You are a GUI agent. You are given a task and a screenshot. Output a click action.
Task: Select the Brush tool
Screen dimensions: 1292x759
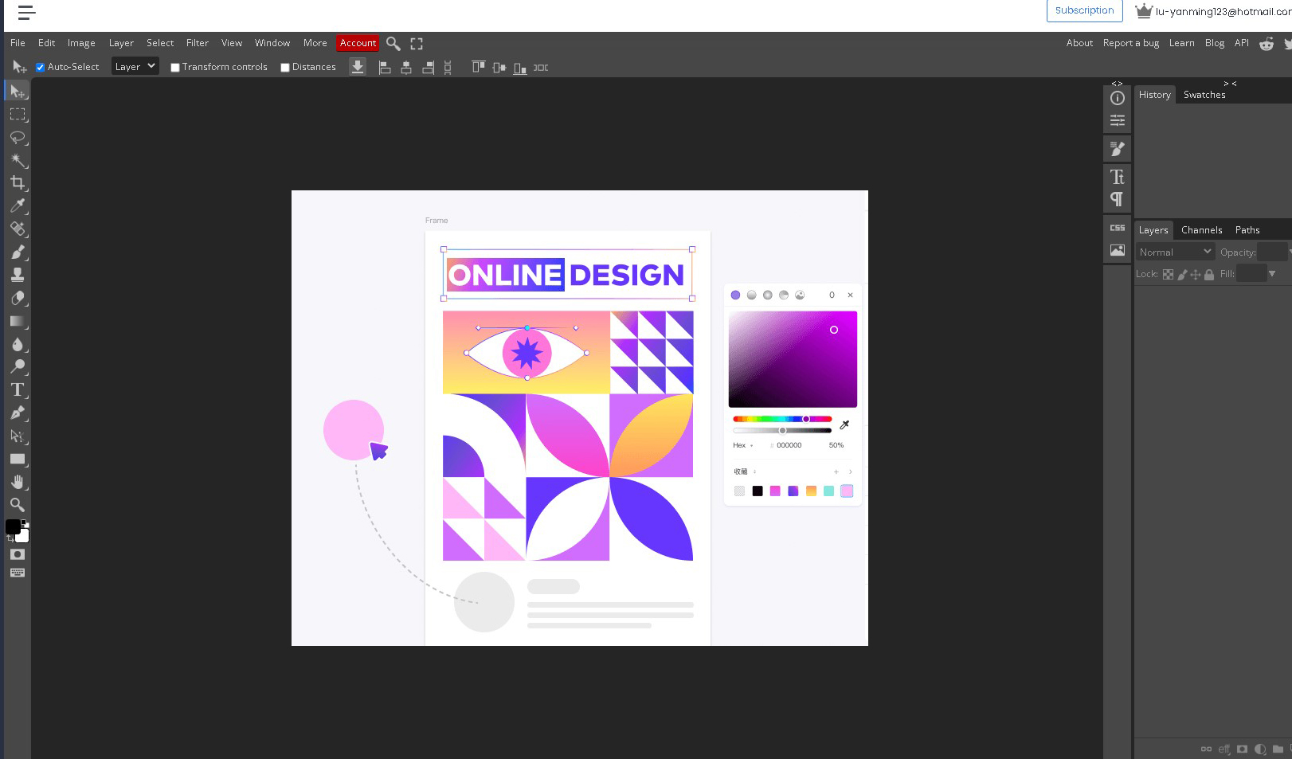[x=18, y=252]
